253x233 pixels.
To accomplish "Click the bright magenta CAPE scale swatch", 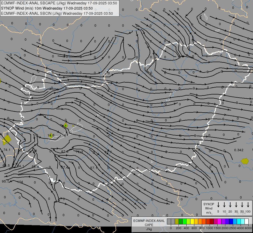I will click(219, 222).
